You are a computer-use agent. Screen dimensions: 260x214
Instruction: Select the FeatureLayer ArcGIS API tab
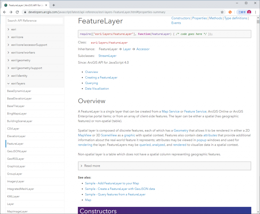(x=26, y=5)
